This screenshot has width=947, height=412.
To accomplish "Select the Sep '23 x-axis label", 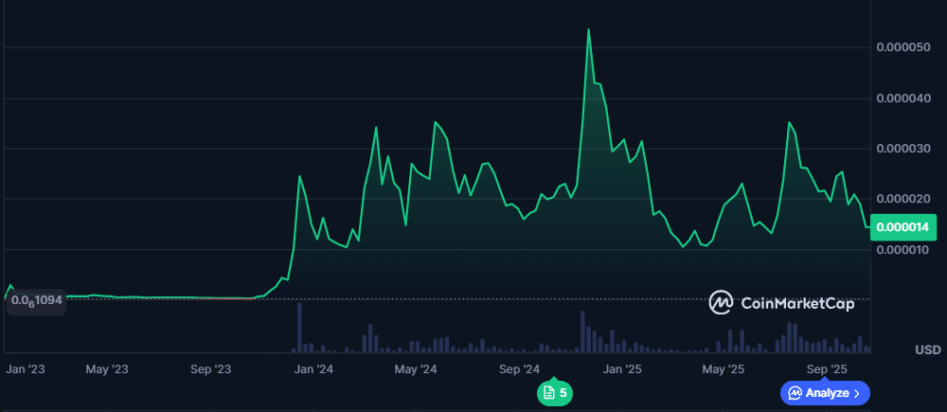I will pos(210,367).
